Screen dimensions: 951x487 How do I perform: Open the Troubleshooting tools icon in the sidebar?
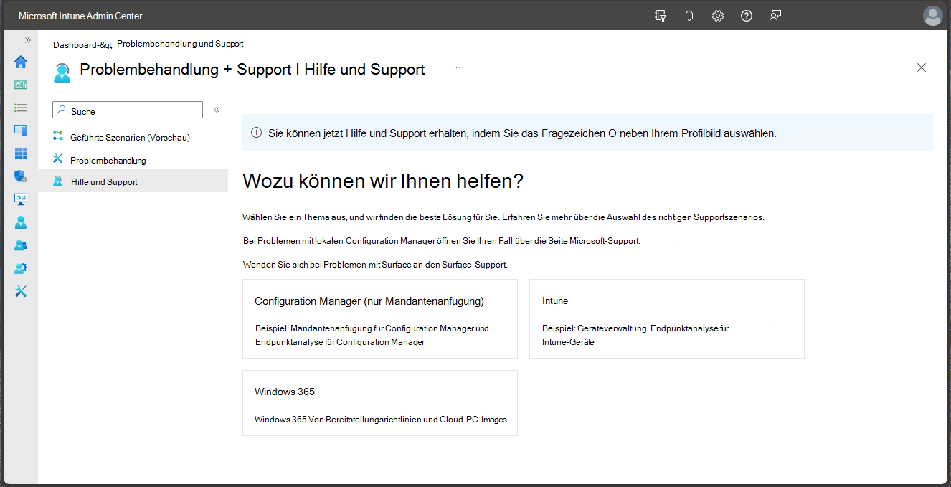(x=21, y=291)
